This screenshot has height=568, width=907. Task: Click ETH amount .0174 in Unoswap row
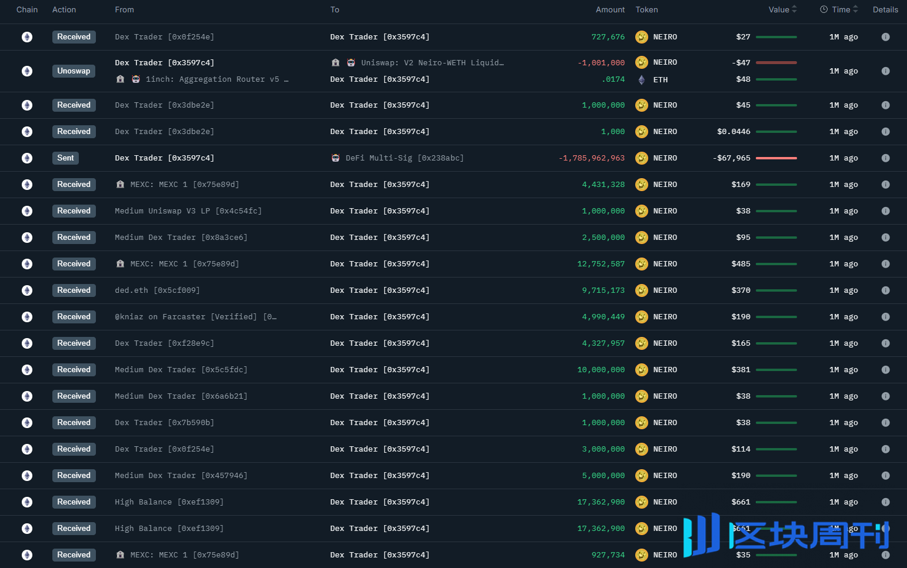(613, 79)
